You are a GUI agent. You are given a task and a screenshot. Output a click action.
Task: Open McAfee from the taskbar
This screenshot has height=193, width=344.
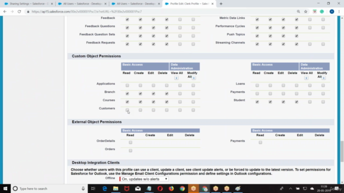[127, 188]
